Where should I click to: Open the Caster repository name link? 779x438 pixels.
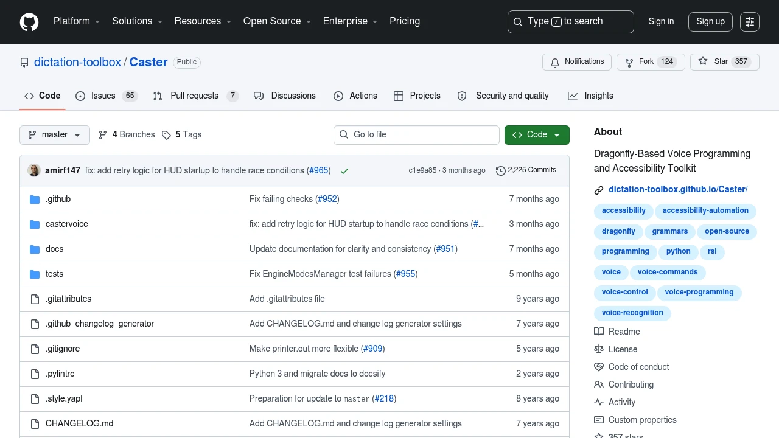pos(148,63)
